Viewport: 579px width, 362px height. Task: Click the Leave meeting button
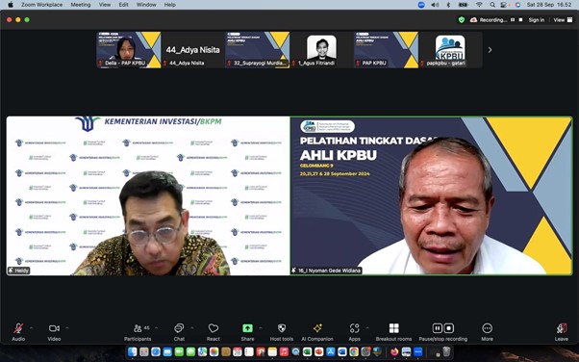pyautogui.click(x=562, y=332)
